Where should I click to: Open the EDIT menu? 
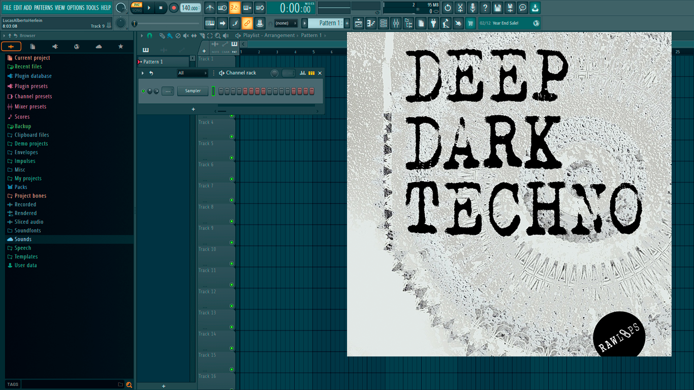[x=18, y=8]
